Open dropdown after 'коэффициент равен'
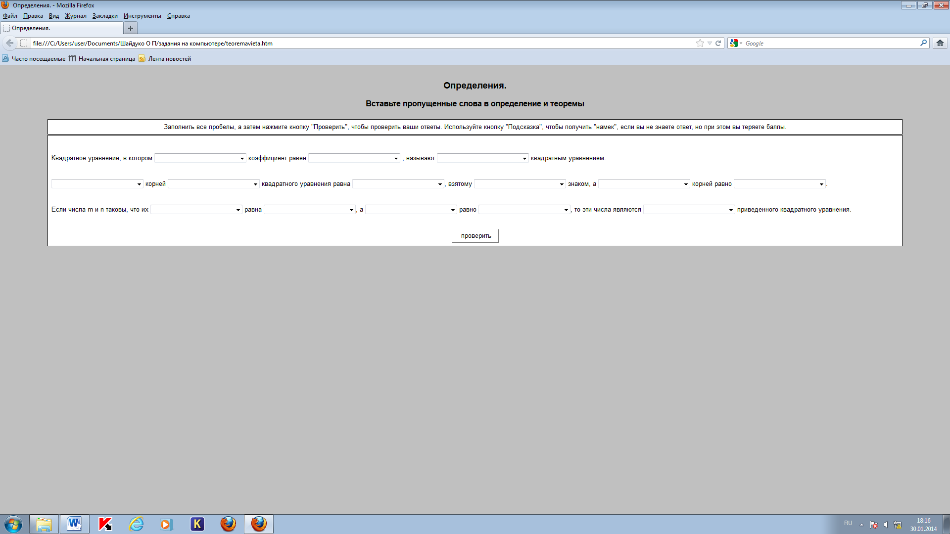950x534 pixels. click(354, 158)
